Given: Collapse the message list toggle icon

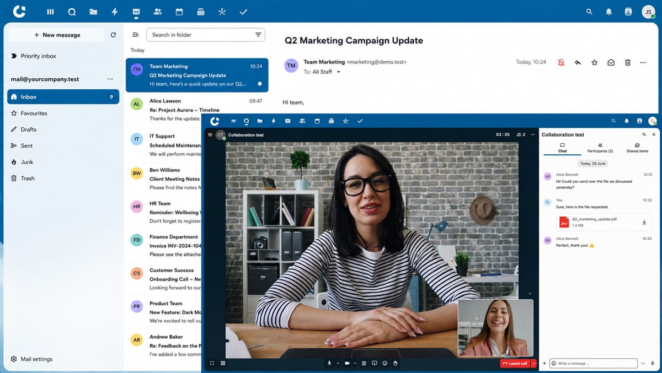Looking at the screenshot, I should 135,35.
